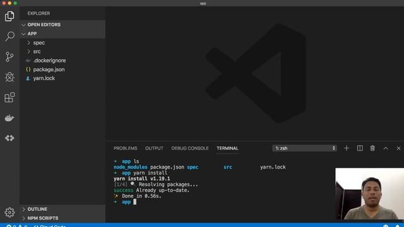Viewport: 404px width, 227px height.
Task: Open the terminal selector '1: zsh' dropdown
Action: [x=304, y=148]
